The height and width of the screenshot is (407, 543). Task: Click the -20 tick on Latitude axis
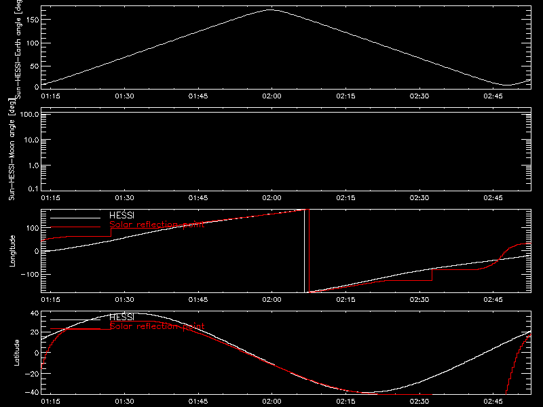coord(32,374)
